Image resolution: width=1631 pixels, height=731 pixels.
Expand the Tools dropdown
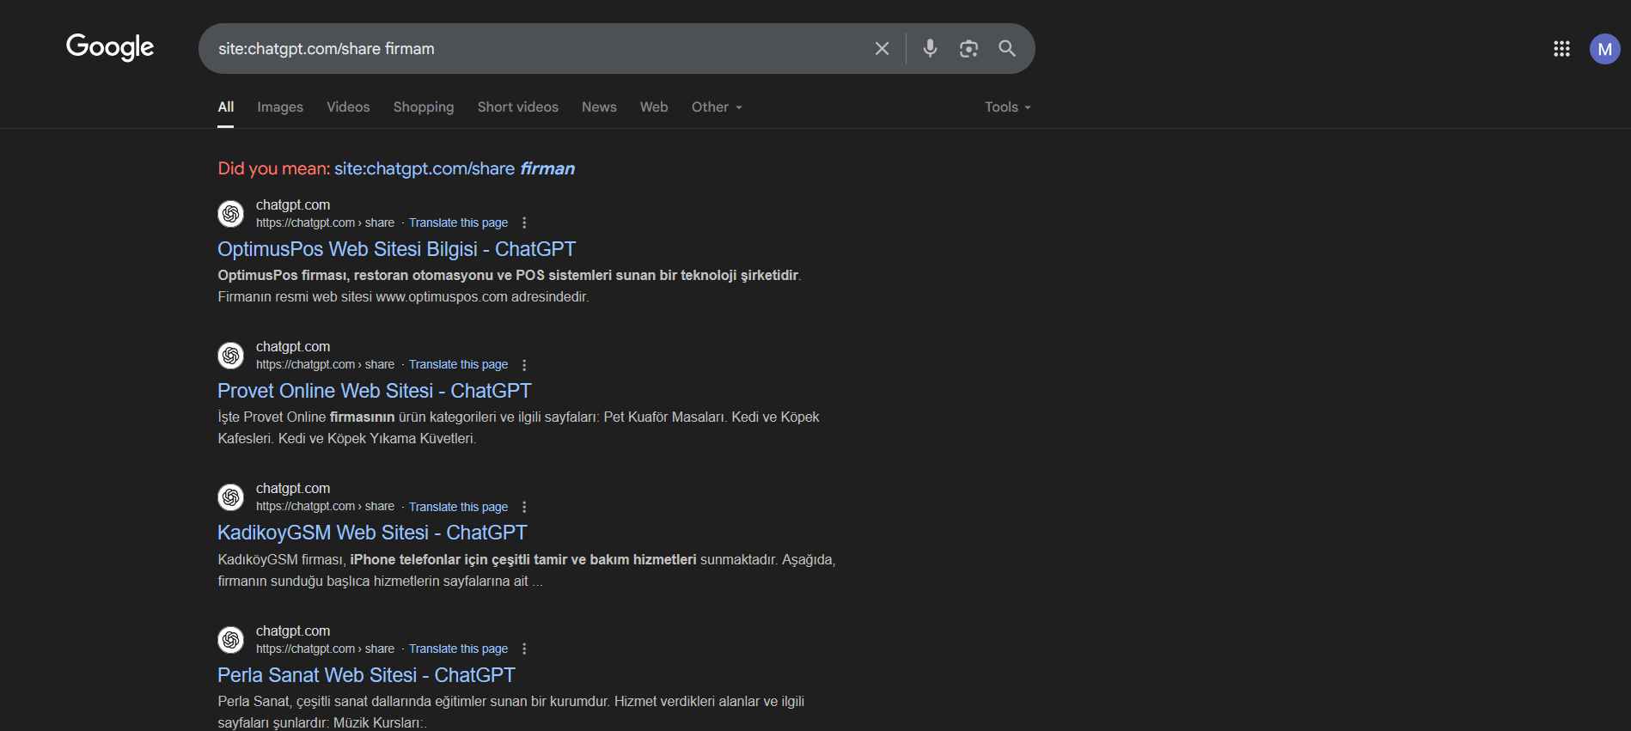(x=1007, y=107)
